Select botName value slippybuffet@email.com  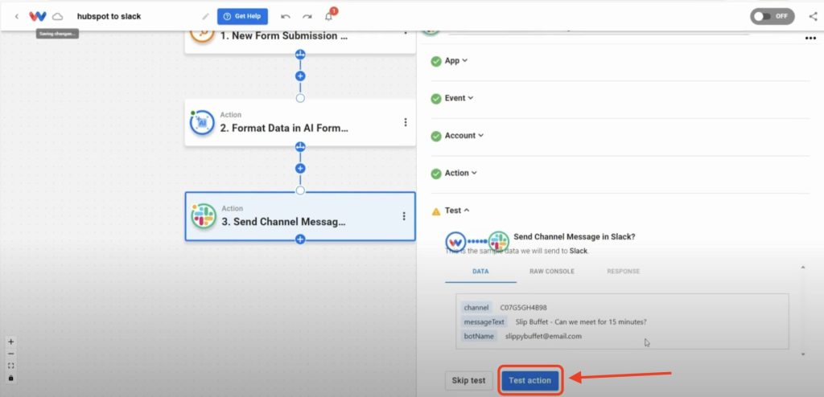point(543,336)
